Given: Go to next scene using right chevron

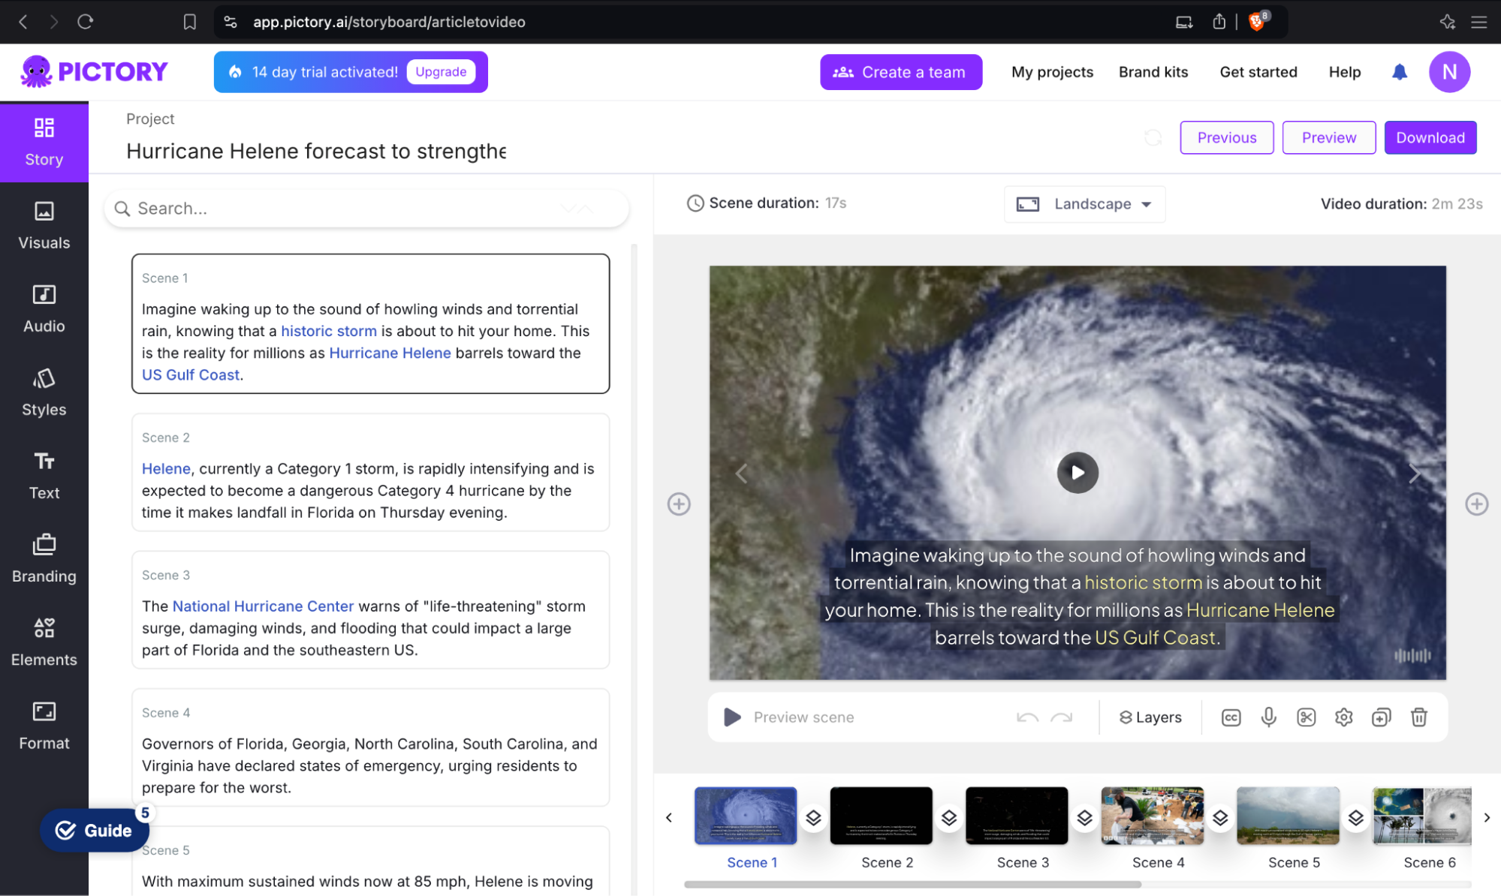Looking at the screenshot, I should pos(1414,474).
